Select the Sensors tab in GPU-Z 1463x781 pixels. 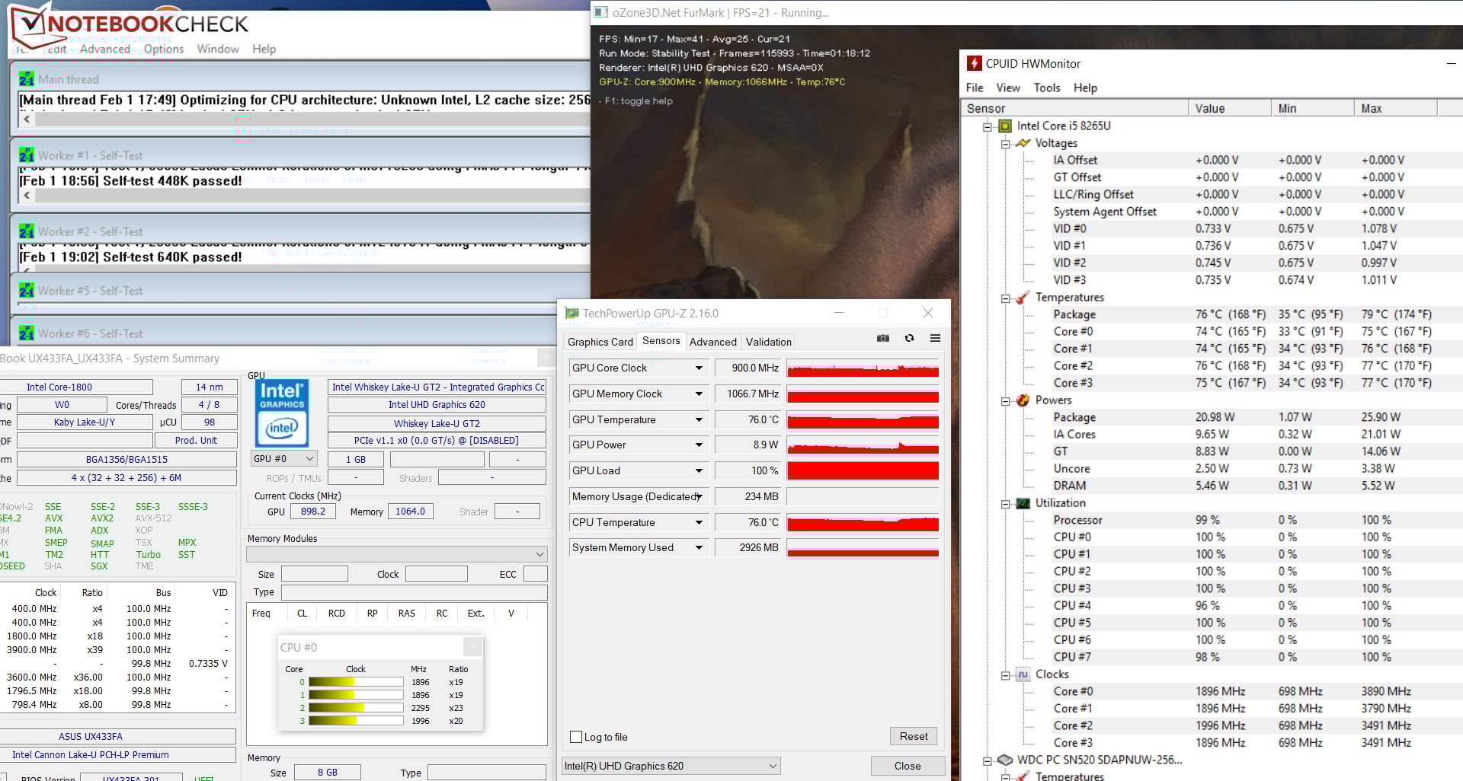661,341
